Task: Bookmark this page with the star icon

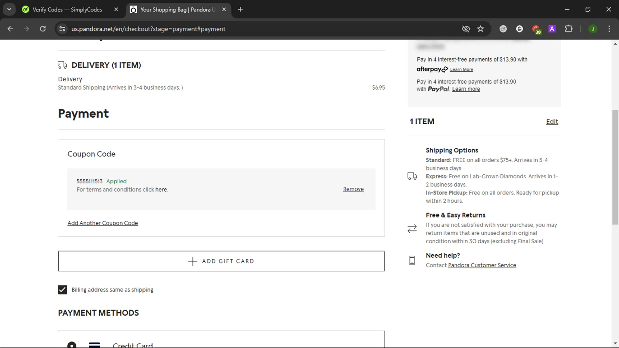Action: coord(480,29)
